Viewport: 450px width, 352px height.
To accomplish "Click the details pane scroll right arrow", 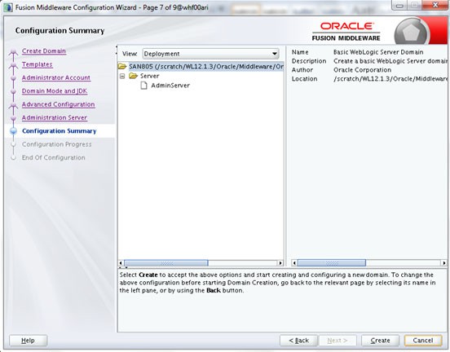I will tap(444, 263).
